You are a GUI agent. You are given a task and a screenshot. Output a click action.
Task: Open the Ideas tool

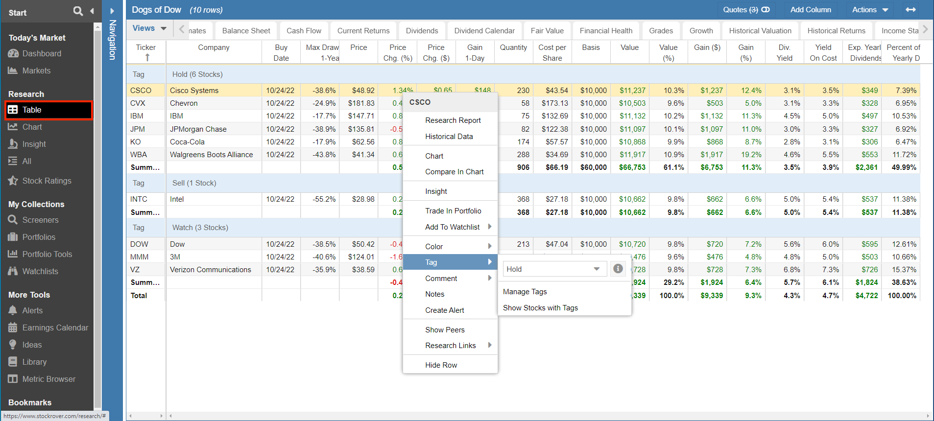tap(32, 345)
